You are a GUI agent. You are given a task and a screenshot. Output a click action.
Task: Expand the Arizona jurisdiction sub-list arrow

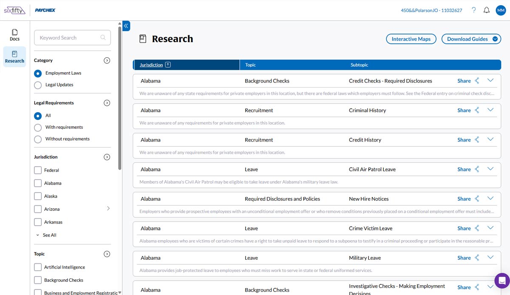108,209
